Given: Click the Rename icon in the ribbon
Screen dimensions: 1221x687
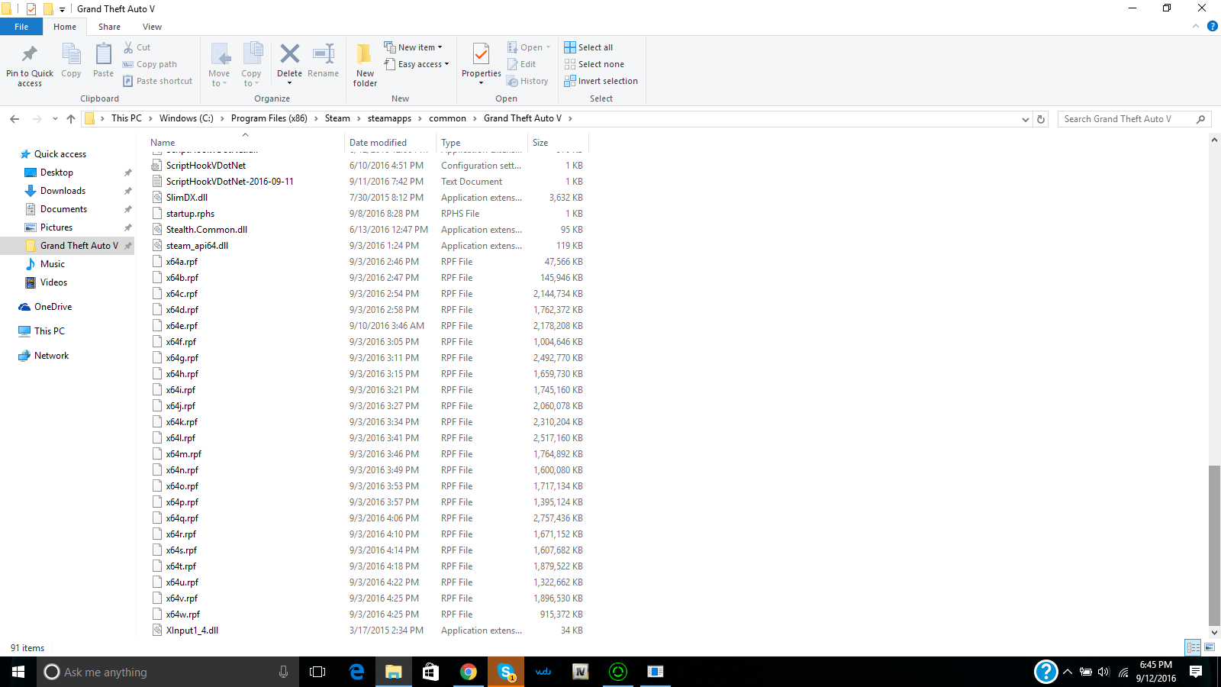Looking at the screenshot, I should tap(324, 55).
